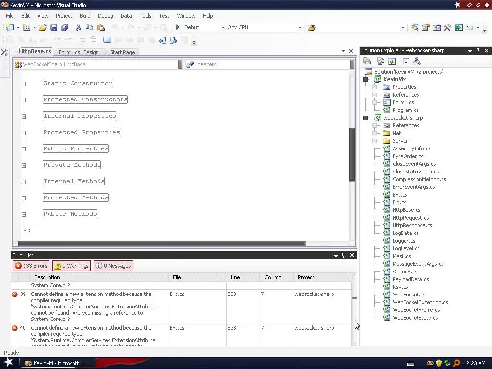Click the Solution Explorer Properties icon

[367, 61]
